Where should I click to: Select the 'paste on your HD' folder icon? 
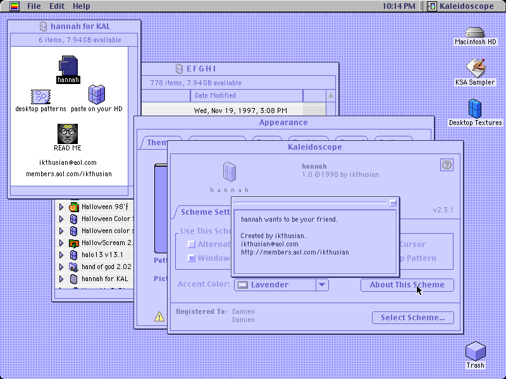tap(97, 94)
